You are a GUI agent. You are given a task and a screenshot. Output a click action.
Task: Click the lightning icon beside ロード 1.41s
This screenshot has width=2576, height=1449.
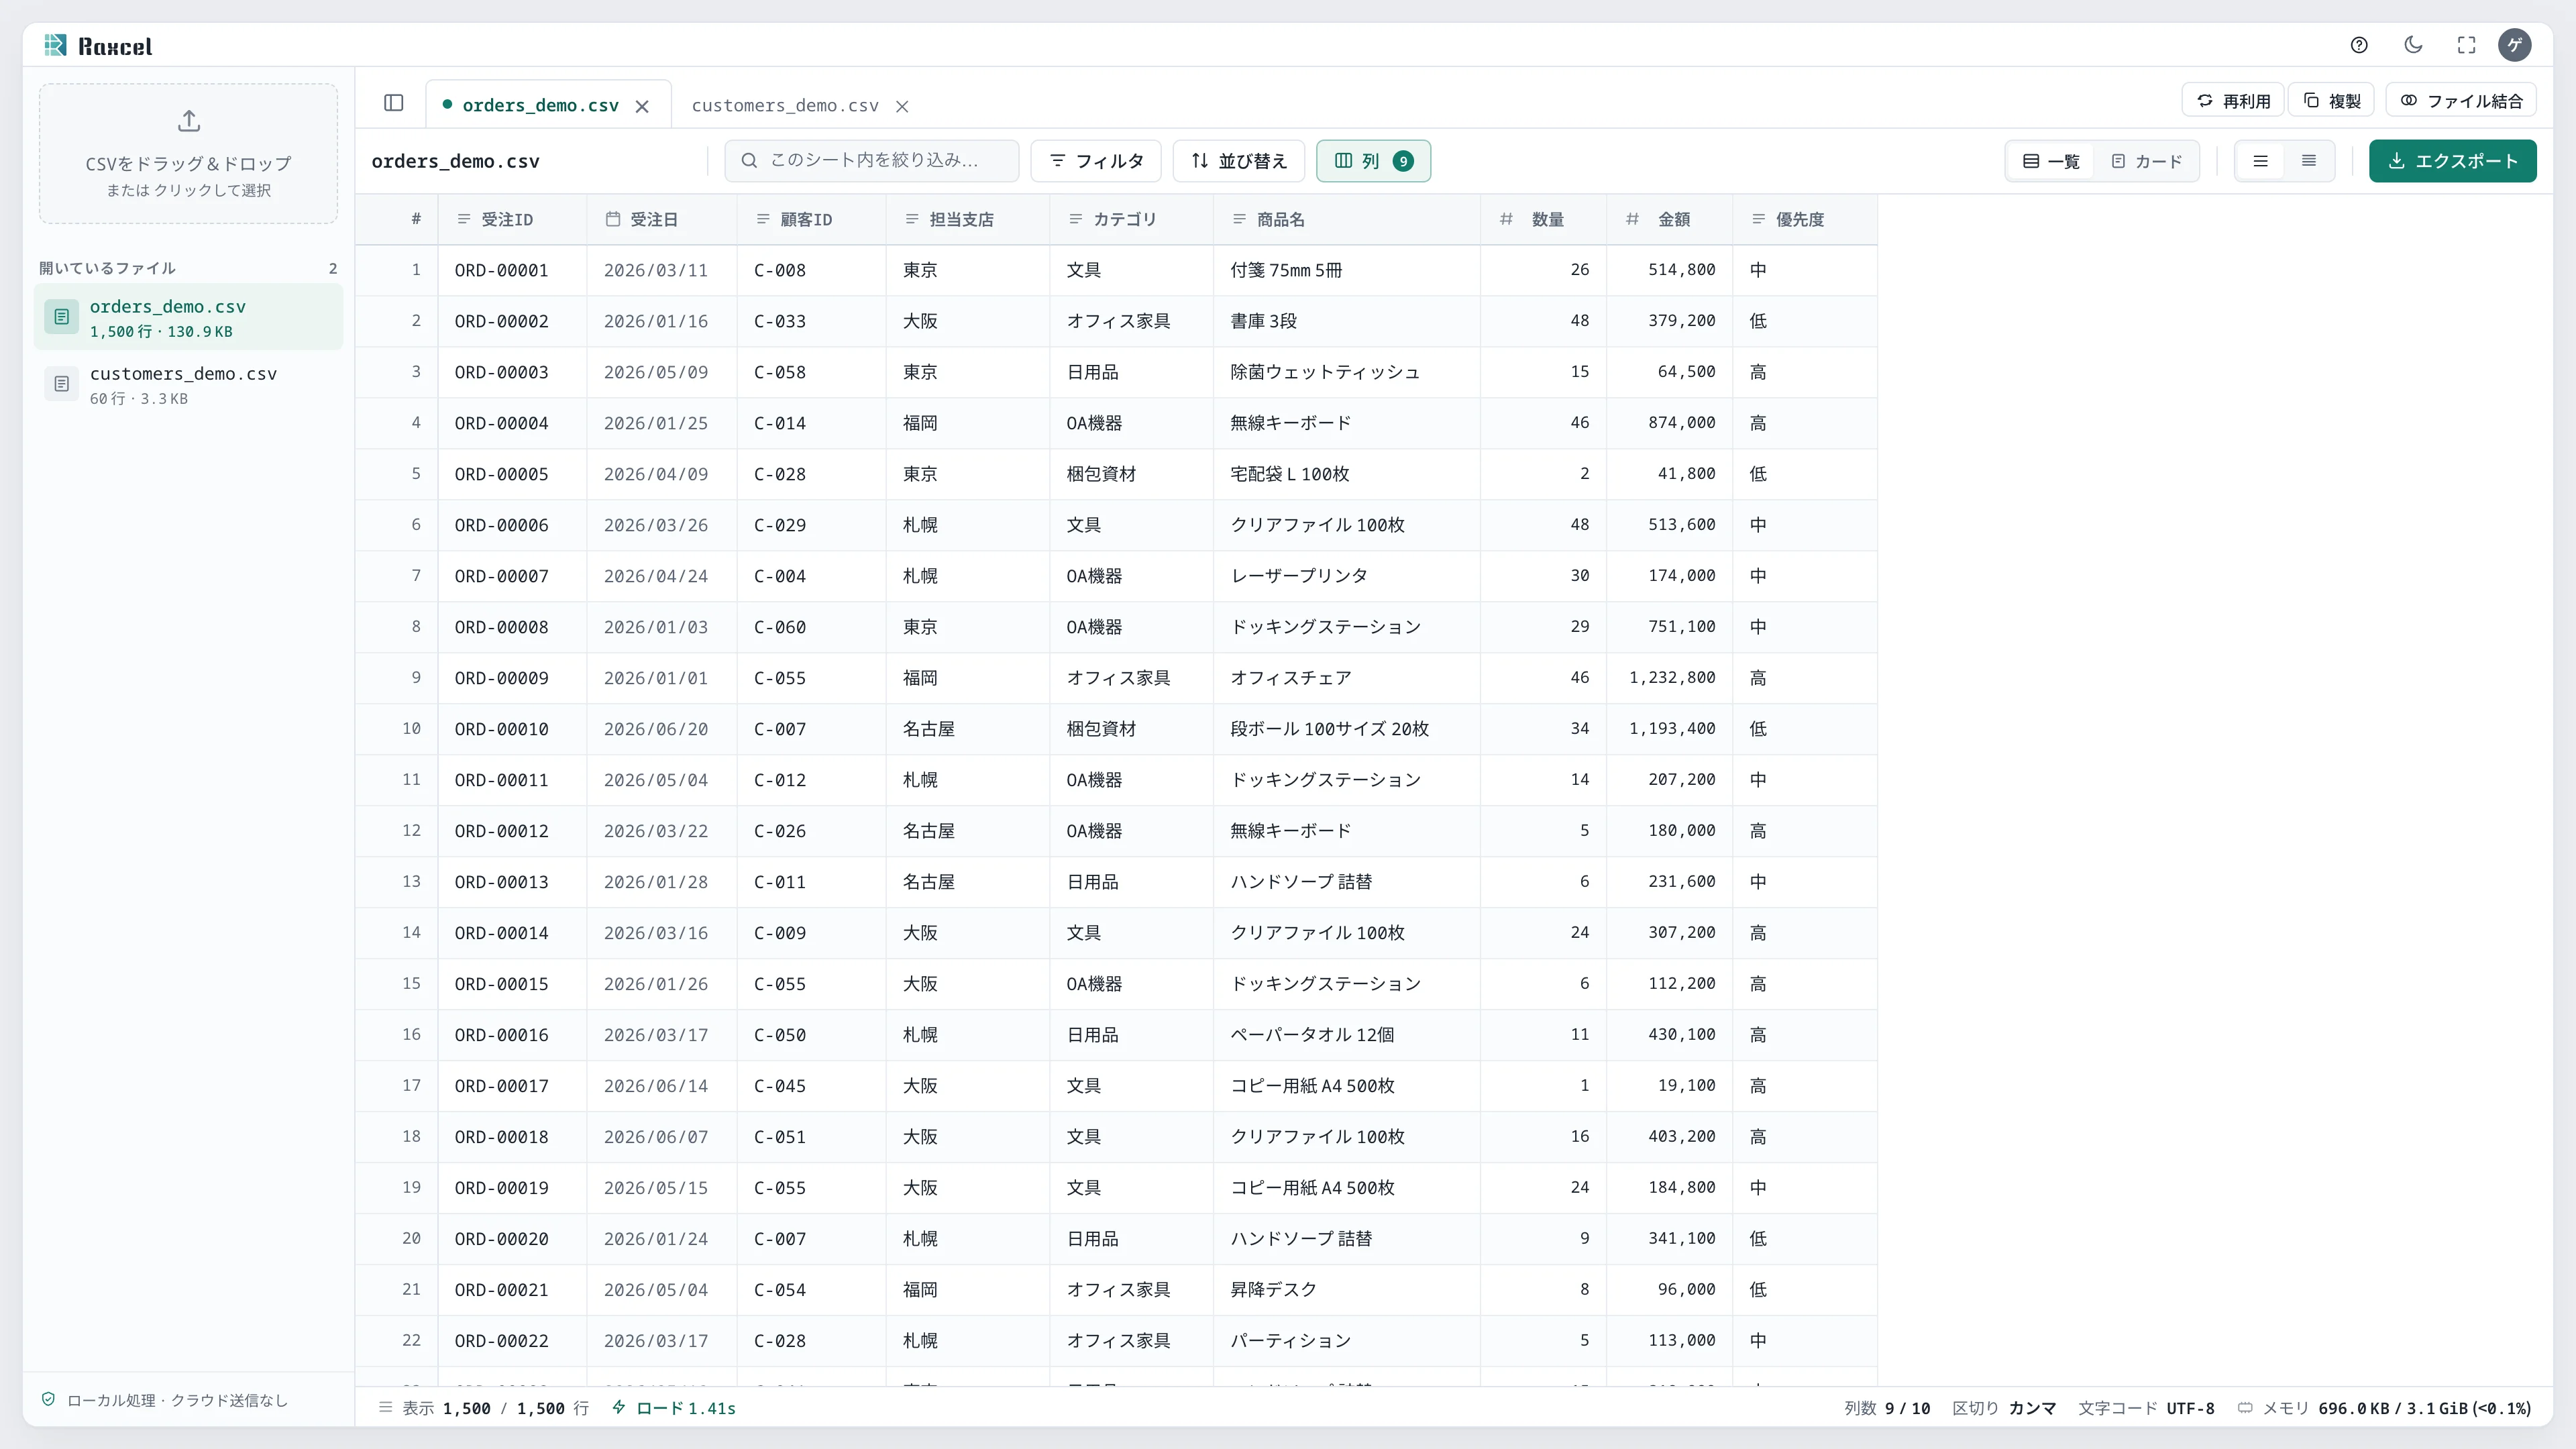pyautogui.click(x=619, y=1407)
